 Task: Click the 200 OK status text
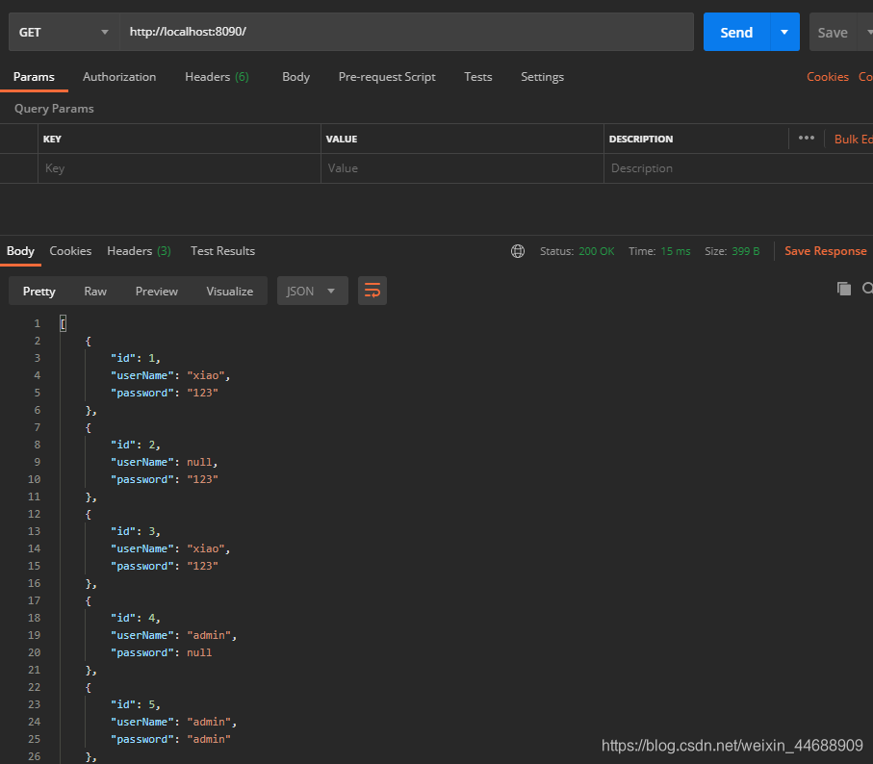[x=597, y=251]
